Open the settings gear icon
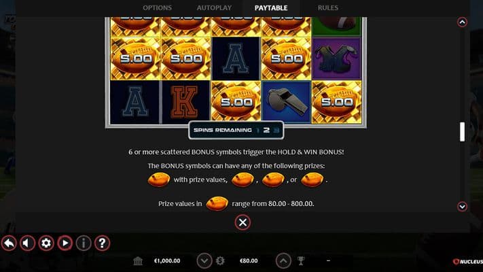Screen dimensions: 483x272 point(46,243)
